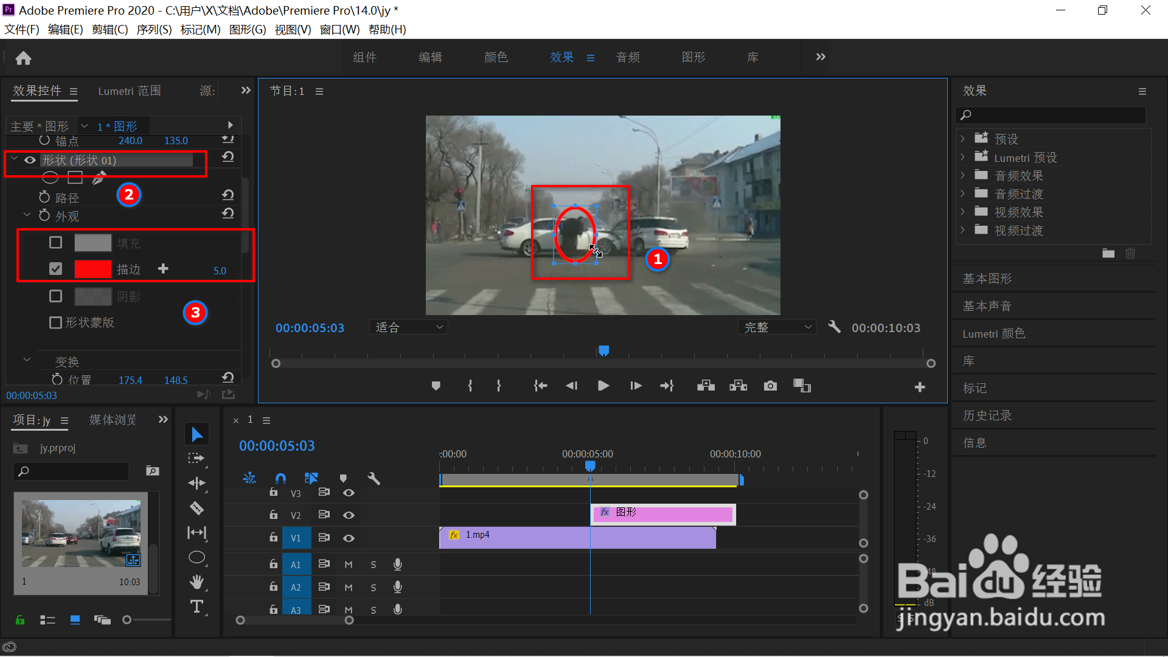Select the Razor tool
Viewport: 1168px width, 657px height.
tap(196, 508)
